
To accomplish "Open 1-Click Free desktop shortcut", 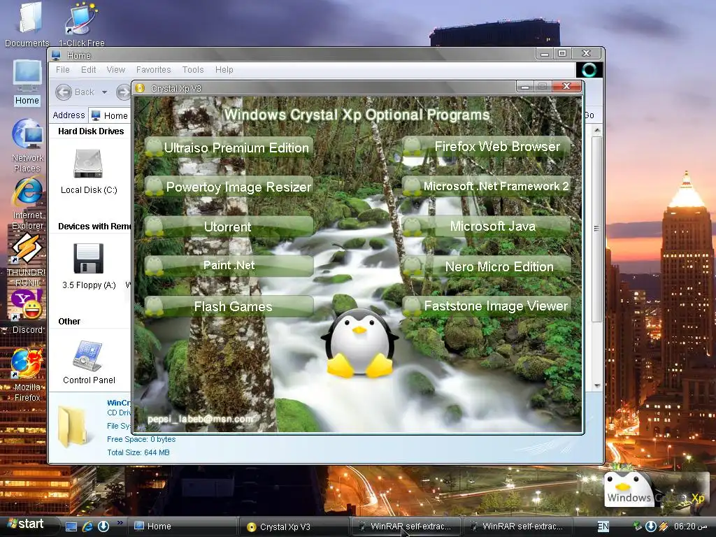I will (x=82, y=24).
